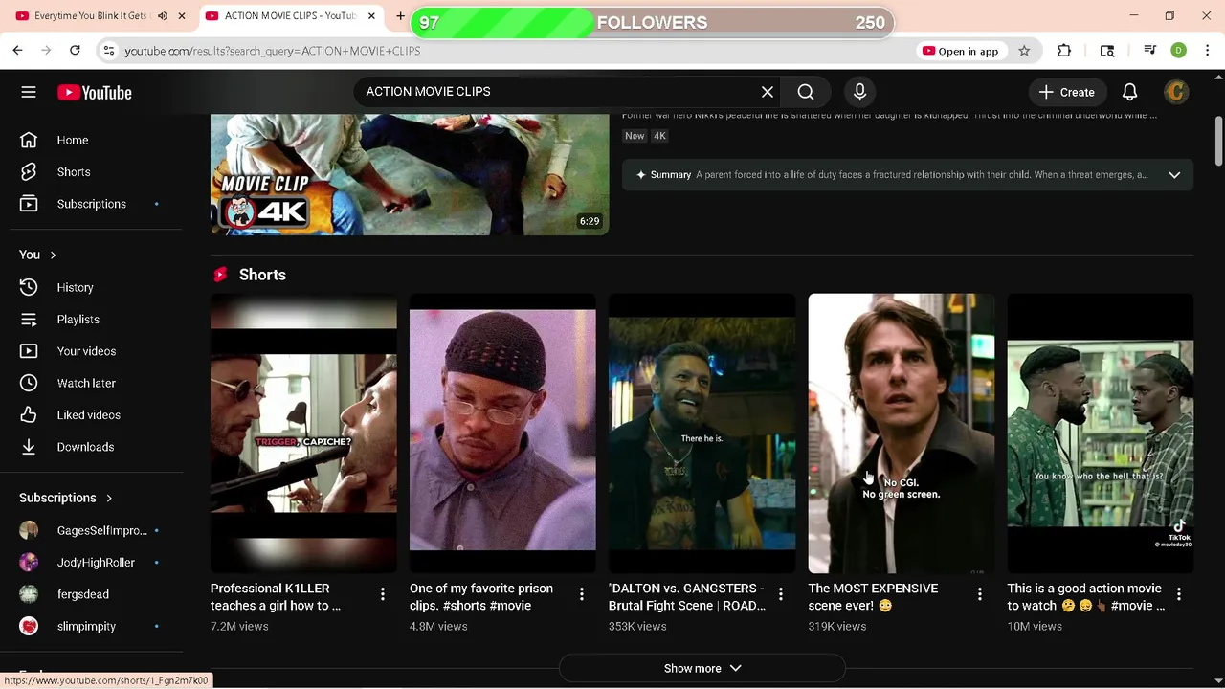Mute the Everytime You Blink tab audio
The height and width of the screenshot is (689, 1225).
(x=162, y=16)
